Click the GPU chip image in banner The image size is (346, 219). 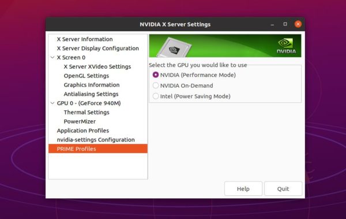pos(174,47)
